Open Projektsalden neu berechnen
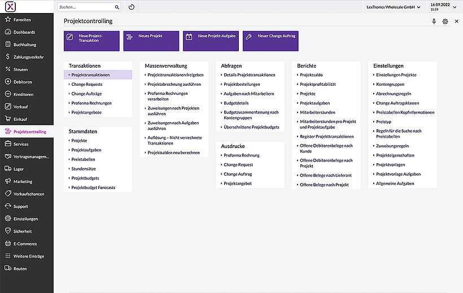 (x=174, y=152)
